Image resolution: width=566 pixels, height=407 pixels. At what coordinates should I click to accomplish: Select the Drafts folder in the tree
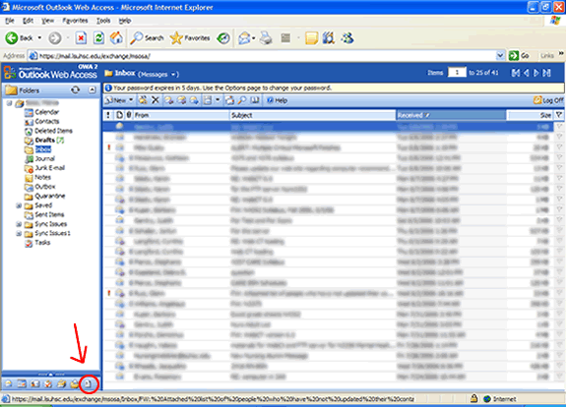pyautogui.click(x=44, y=140)
